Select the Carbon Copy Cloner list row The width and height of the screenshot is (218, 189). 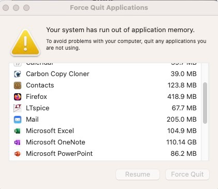tap(105, 74)
